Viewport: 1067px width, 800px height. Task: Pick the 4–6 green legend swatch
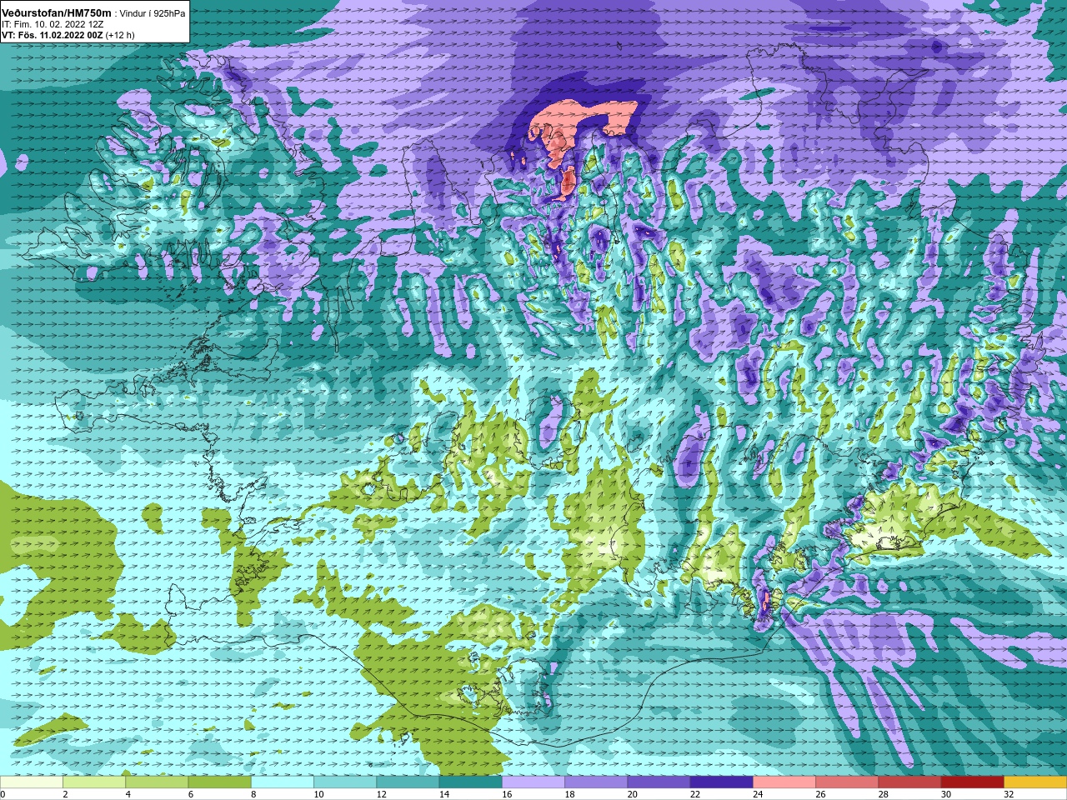(157, 782)
